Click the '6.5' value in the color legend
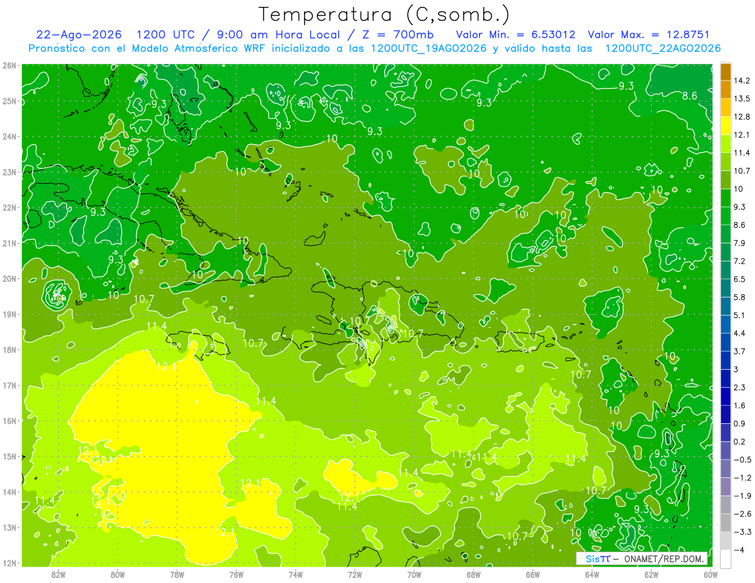The image size is (755, 583). click(740, 279)
